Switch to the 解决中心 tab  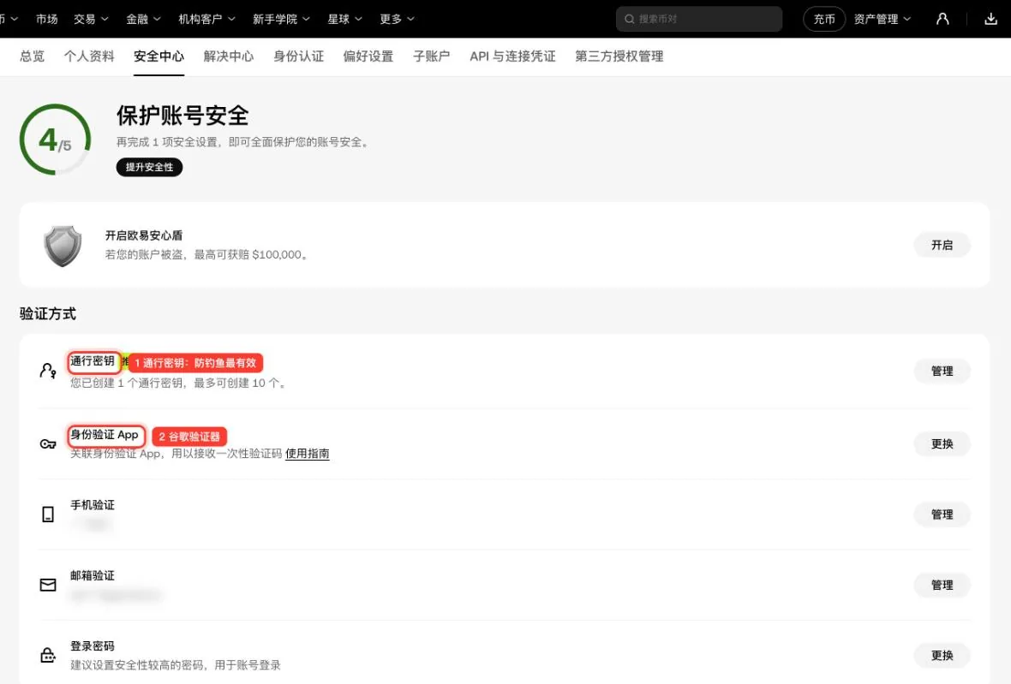228,57
